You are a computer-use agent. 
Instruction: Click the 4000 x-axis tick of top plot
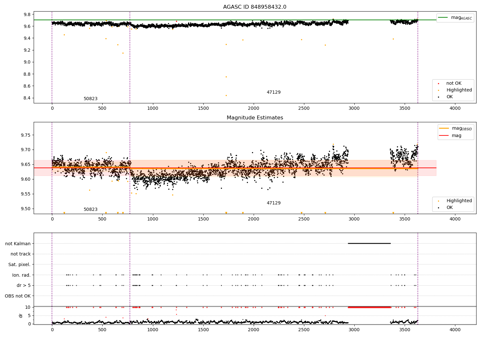click(455, 108)
